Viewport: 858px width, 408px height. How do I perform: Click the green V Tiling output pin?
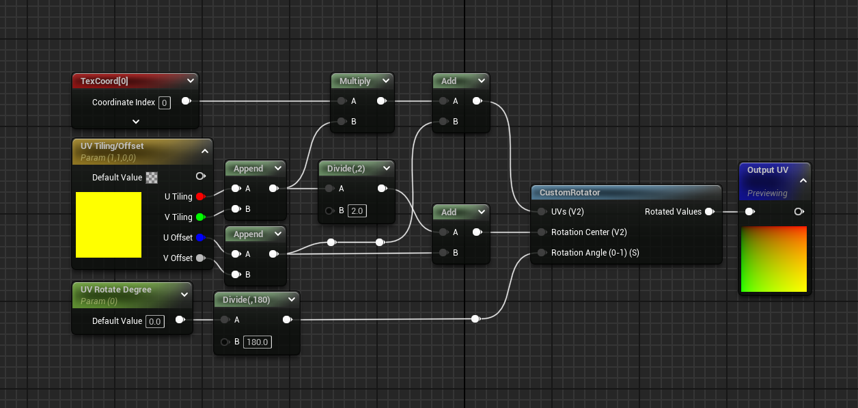pyautogui.click(x=200, y=217)
